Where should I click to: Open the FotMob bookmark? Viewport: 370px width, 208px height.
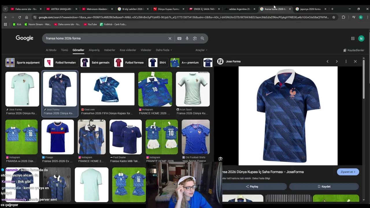[113, 24]
